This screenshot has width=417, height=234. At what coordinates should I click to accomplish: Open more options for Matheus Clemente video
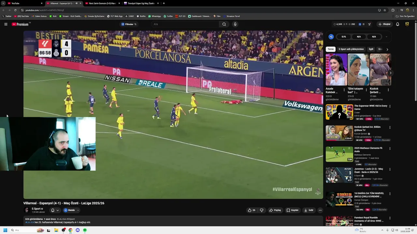(390, 149)
